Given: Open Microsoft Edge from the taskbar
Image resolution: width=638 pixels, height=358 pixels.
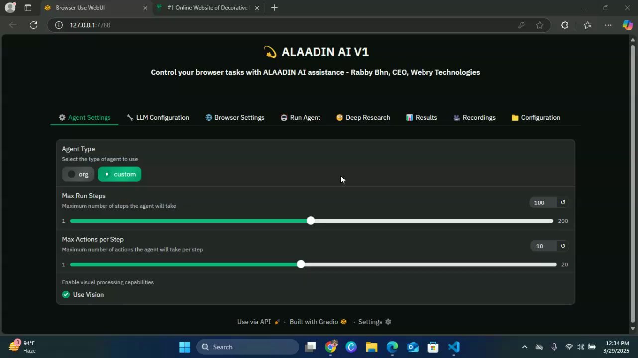Looking at the screenshot, I should click(x=392, y=347).
